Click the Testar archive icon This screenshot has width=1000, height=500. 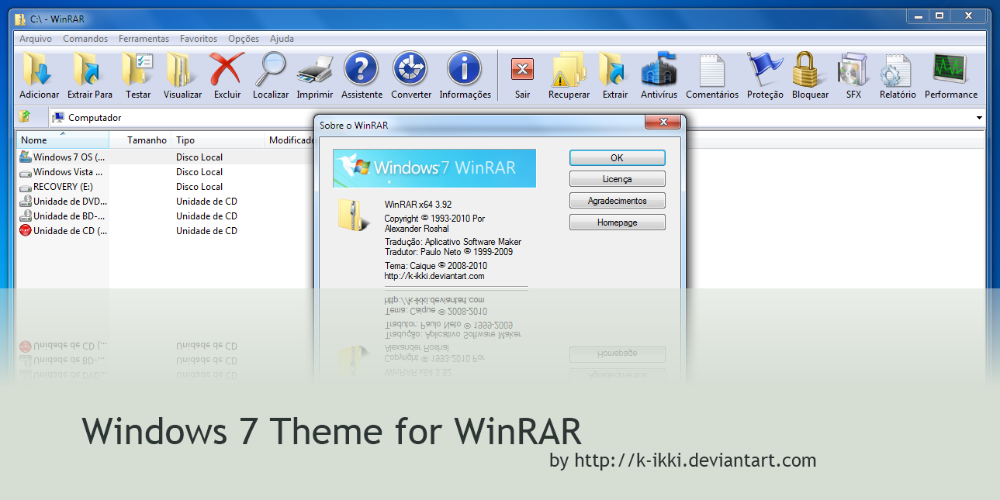tap(138, 71)
